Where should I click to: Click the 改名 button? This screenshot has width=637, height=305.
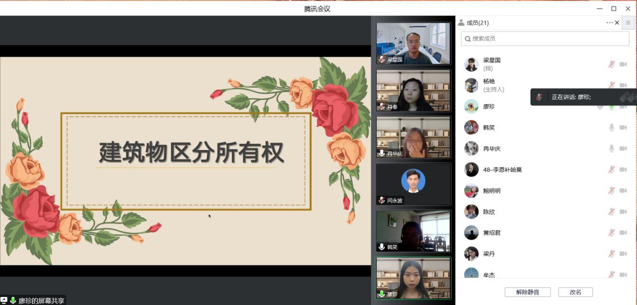click(x=575, y=292)
